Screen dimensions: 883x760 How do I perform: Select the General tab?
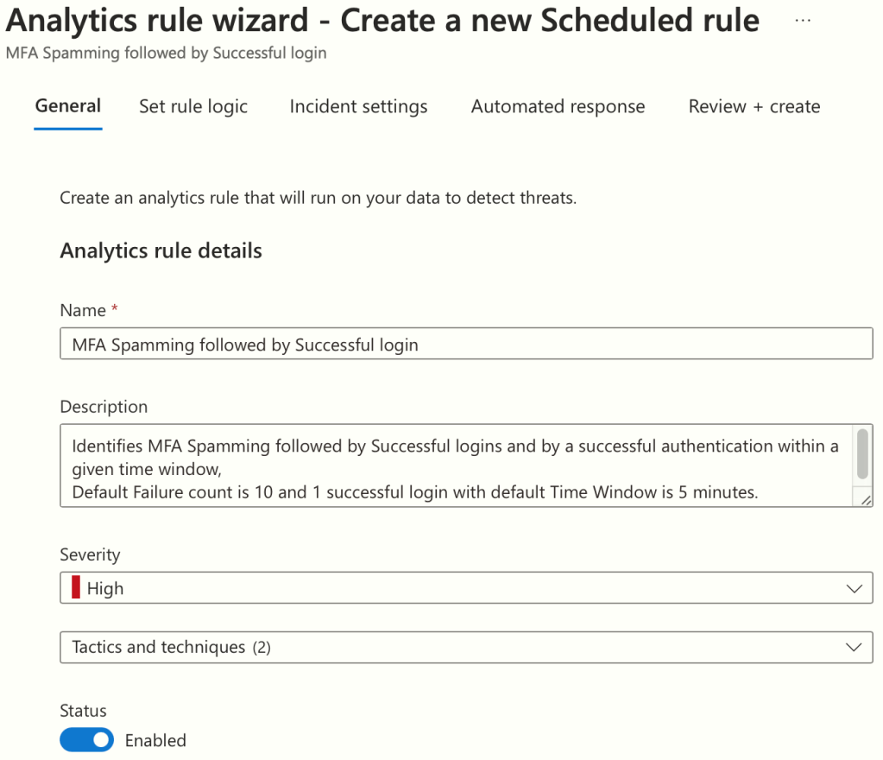click(68, 106)
